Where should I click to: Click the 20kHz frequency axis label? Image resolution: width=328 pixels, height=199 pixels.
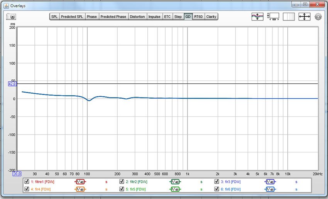coord(318,174)
